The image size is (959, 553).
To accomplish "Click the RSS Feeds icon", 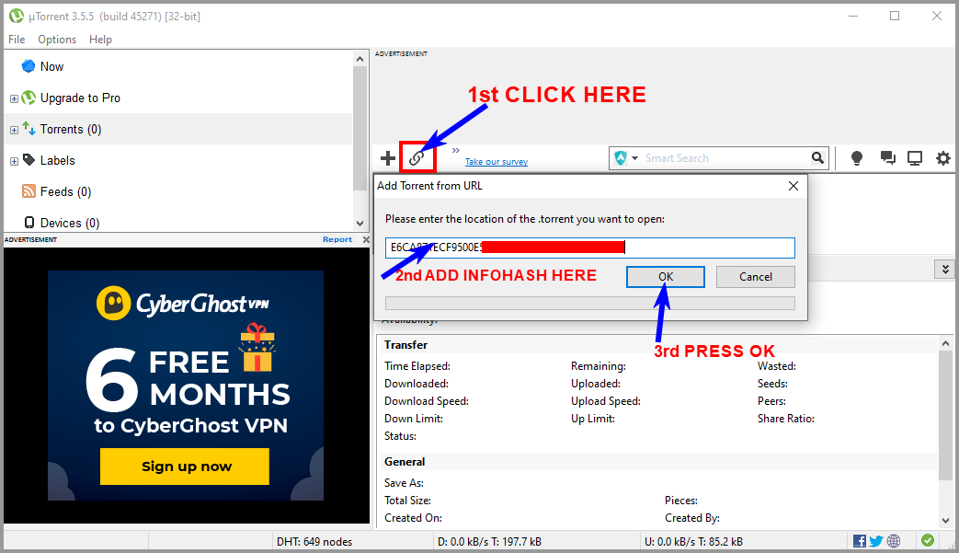I will coord(29,191).
